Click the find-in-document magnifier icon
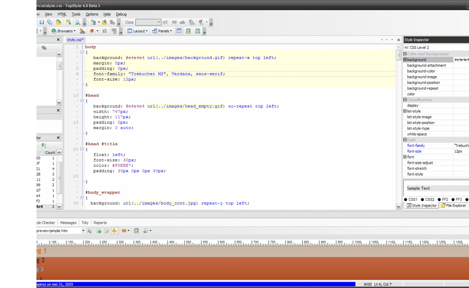The image size is (469, 288). point(78,22)
